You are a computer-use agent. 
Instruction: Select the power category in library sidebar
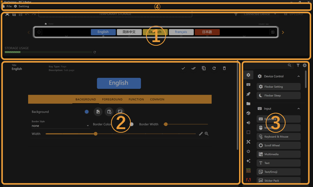coord(248,151)
